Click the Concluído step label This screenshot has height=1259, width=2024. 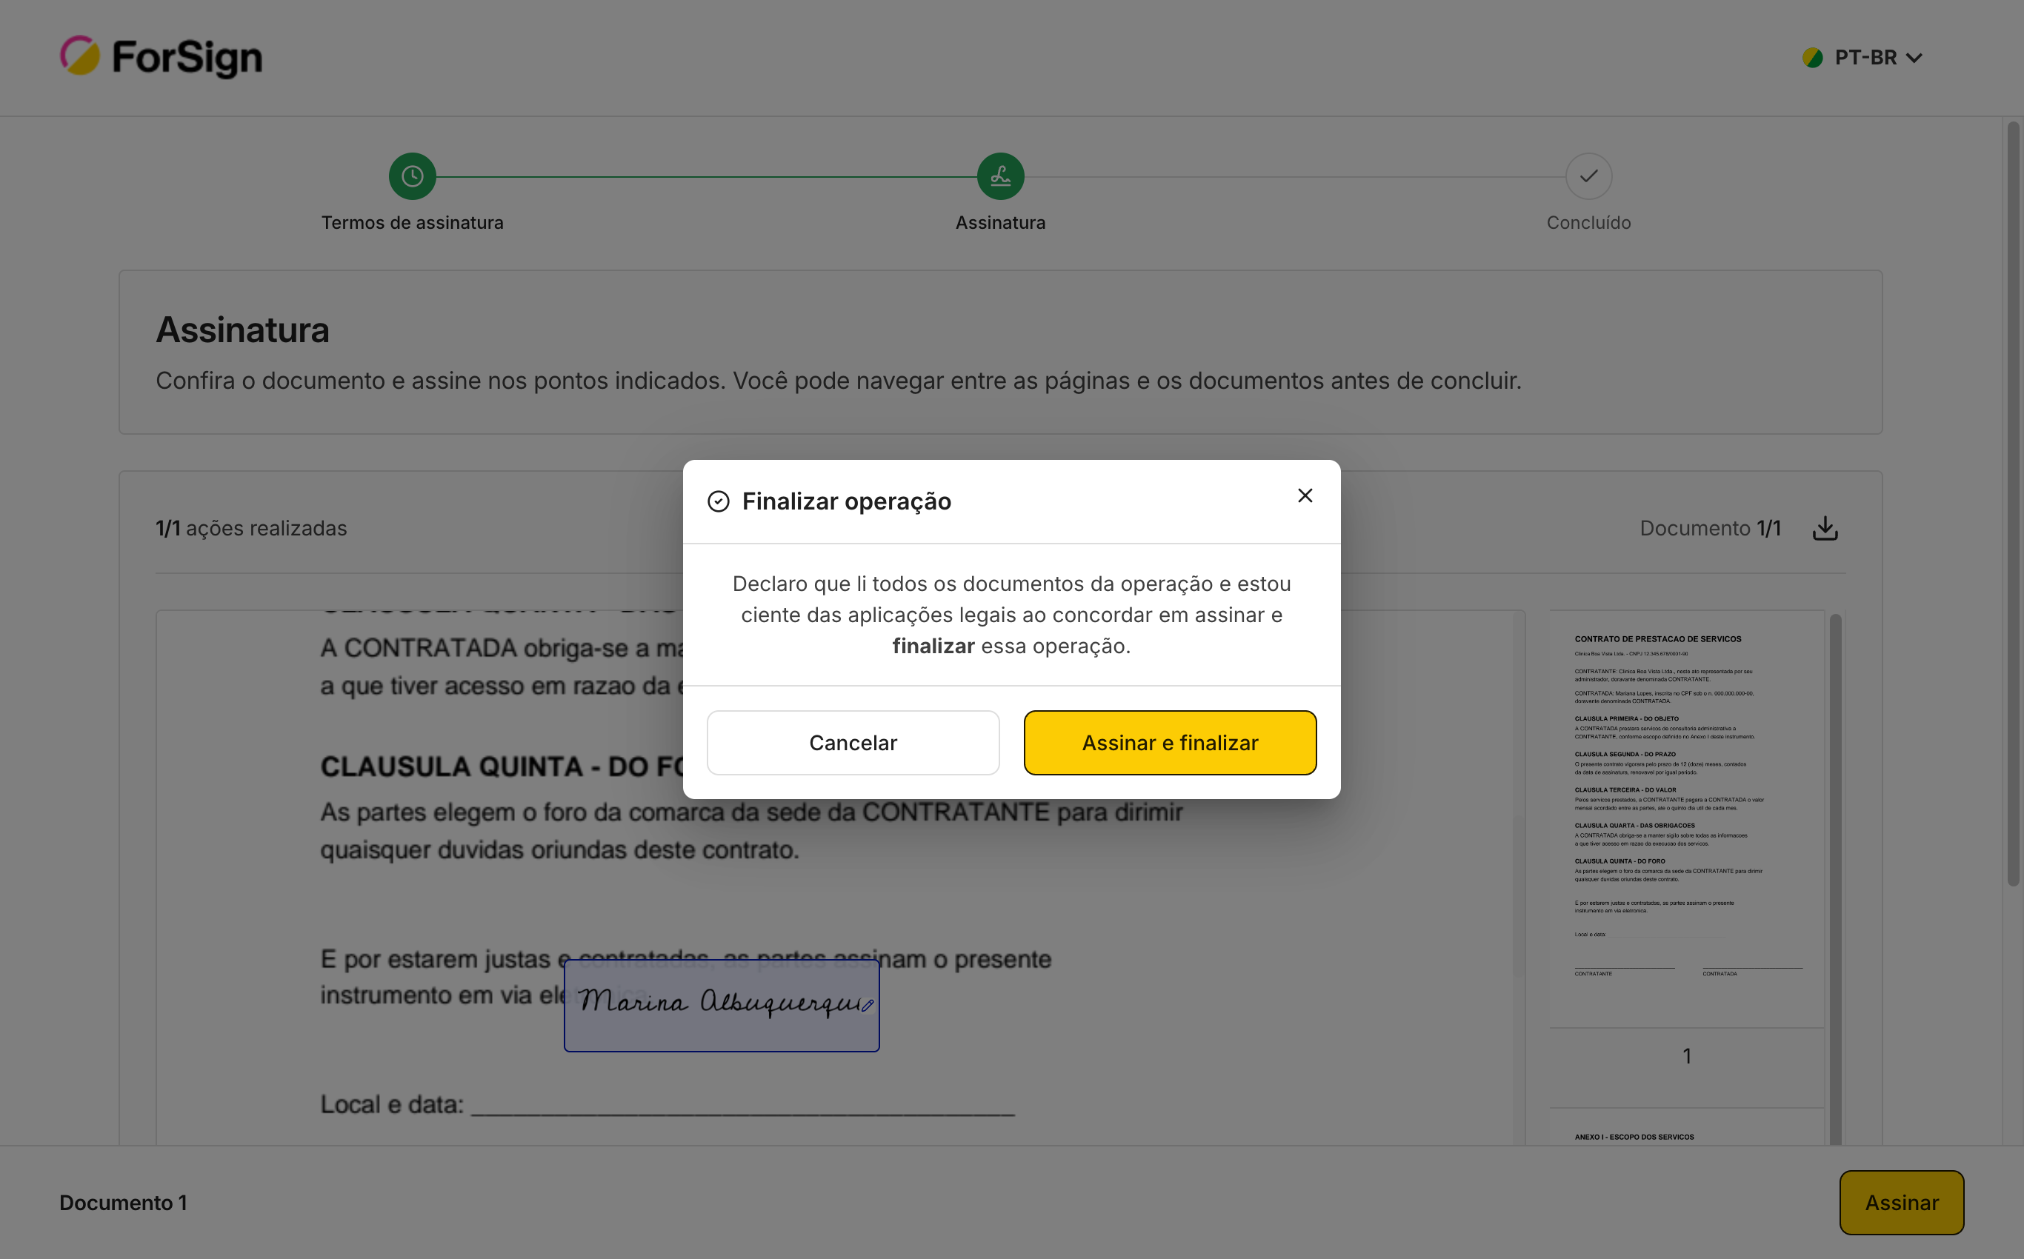(1588, 222)
